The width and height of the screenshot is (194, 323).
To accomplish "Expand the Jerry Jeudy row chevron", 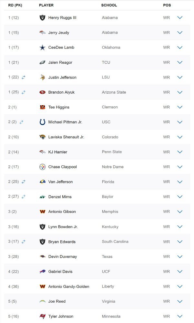I will [x=180, y=33].
